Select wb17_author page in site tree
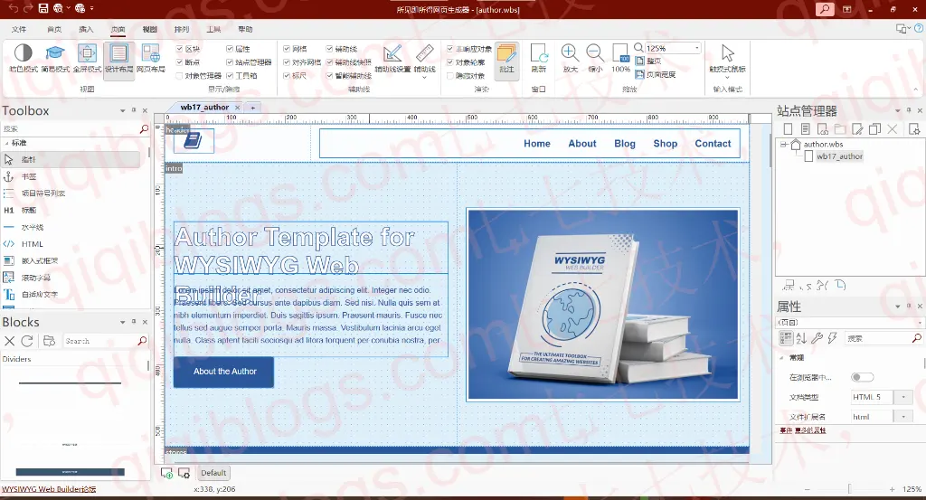926x500 pixels. click(839, 156)
